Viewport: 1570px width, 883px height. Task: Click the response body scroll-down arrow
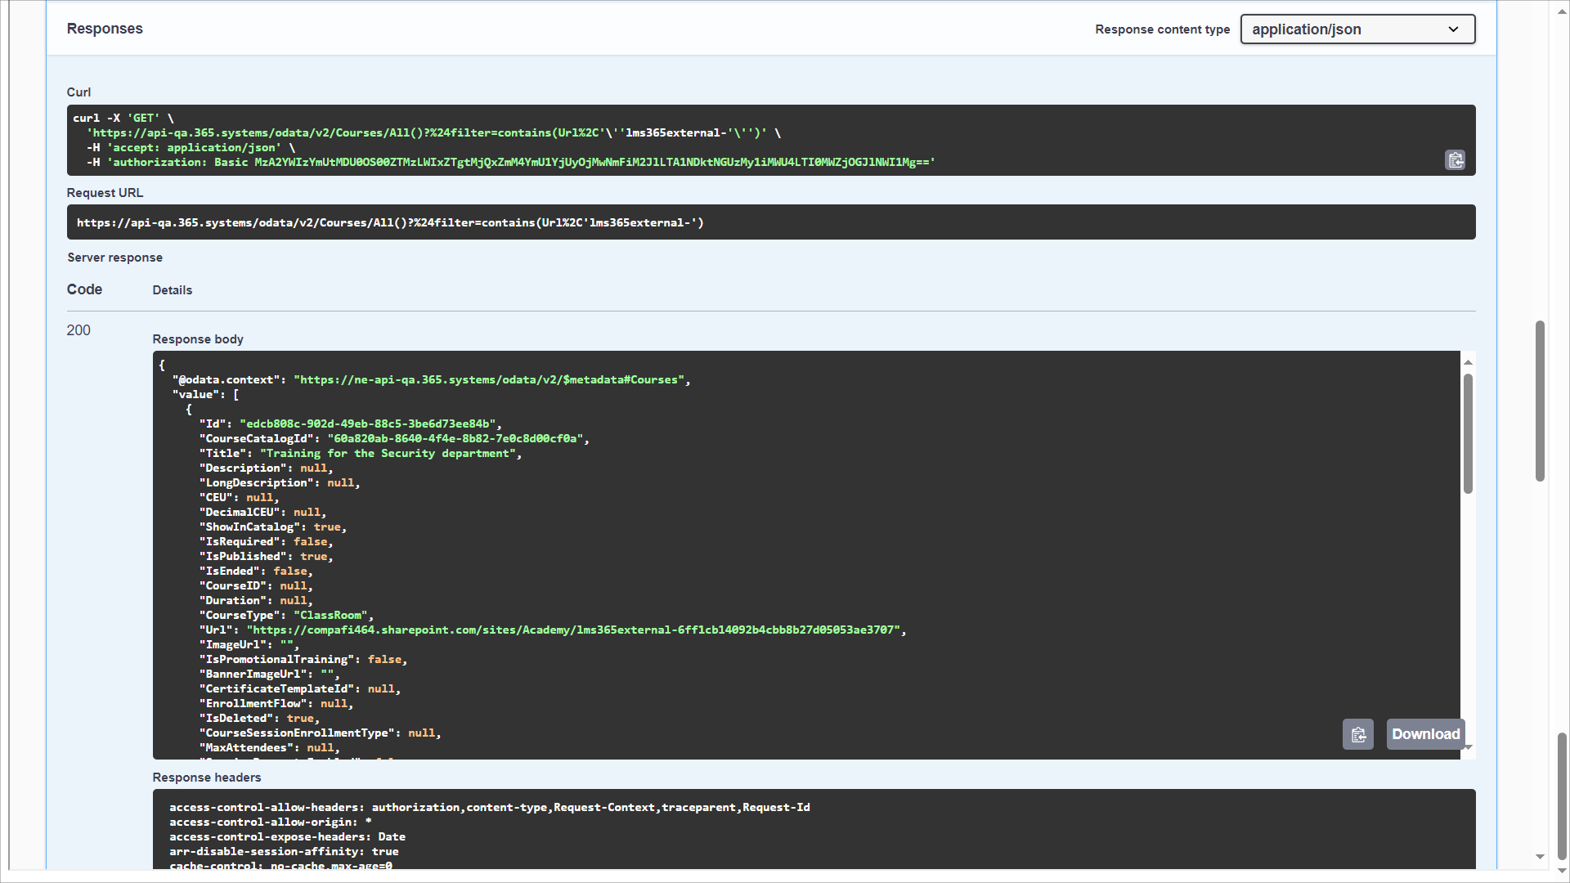[x=1468, y=747]
